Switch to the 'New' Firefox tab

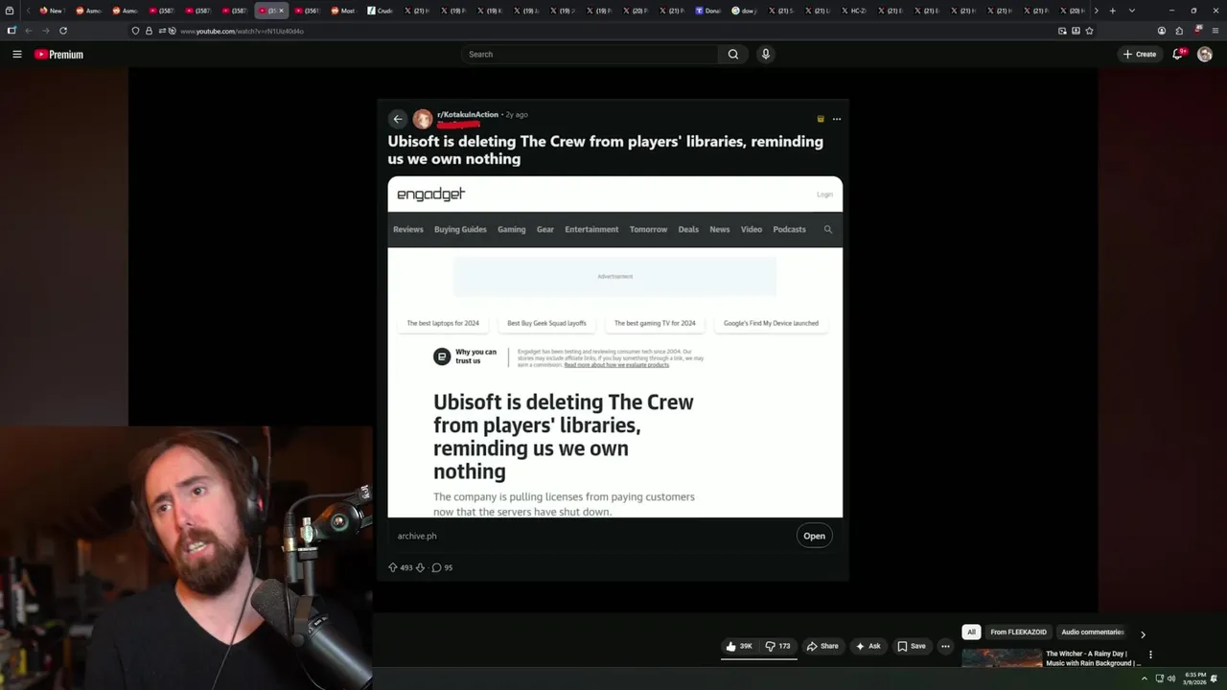coord(51,11)
